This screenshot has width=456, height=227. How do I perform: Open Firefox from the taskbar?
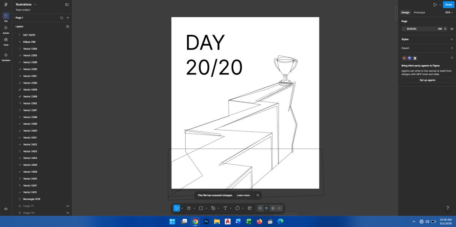[x=260, y=221]
